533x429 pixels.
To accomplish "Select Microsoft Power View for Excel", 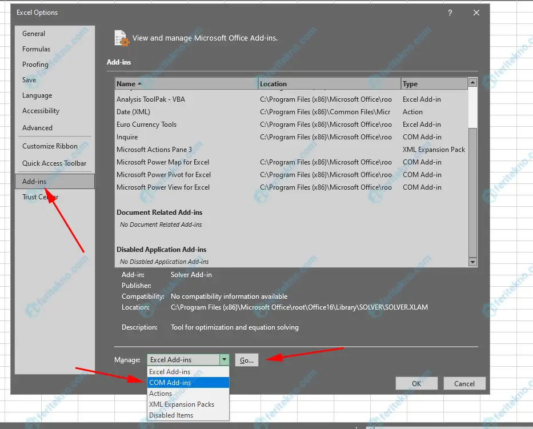I will pos(291,187).
